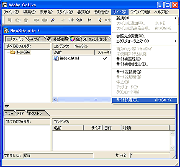Minimize the Adobe GoLive window
Image resolution: width=180 pixels, height=167 pixels.
click(160, 5)
